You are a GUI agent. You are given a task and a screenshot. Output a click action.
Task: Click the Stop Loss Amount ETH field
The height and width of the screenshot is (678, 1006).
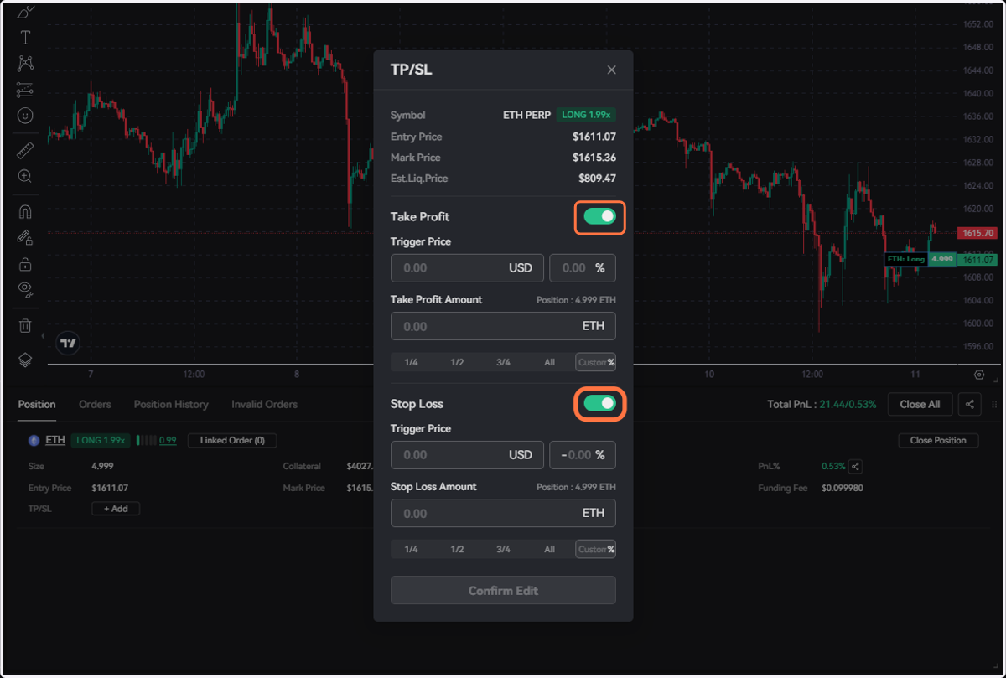tap(503, 513)
